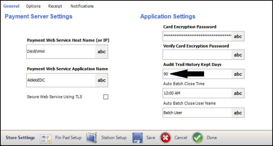Click into the DAVEVHW host name field
Viewport: 273px width, 146px height.
point(61,52)
